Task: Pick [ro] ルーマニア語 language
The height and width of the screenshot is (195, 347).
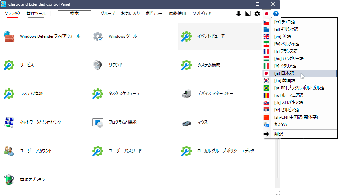Action: click(x=300, y=95)
